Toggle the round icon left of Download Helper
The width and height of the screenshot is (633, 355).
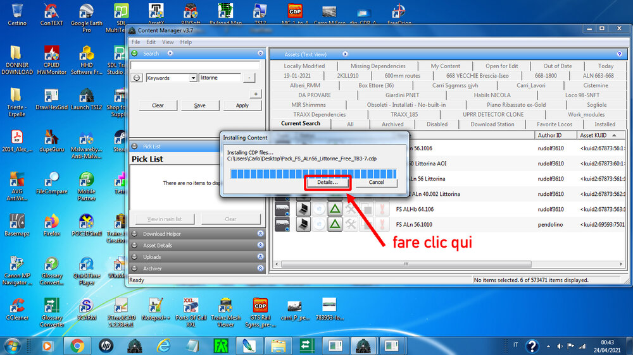coord(134,234)
